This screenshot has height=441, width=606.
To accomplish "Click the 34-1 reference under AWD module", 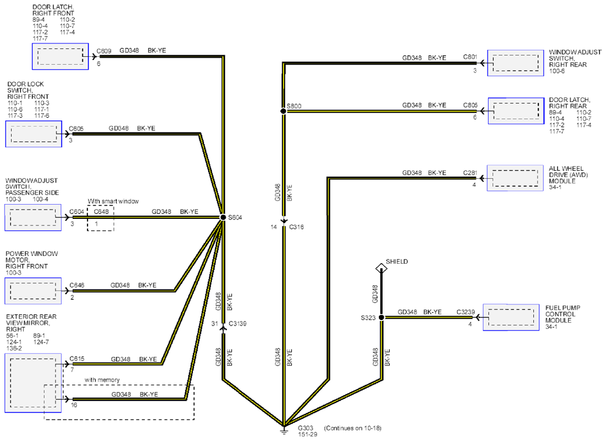I will click(555, 187).
